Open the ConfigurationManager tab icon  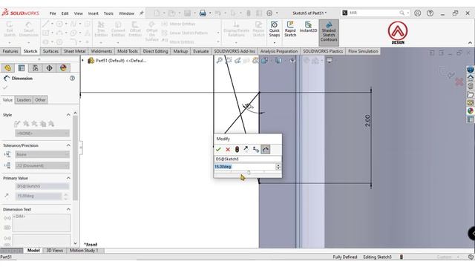[36, 67]
